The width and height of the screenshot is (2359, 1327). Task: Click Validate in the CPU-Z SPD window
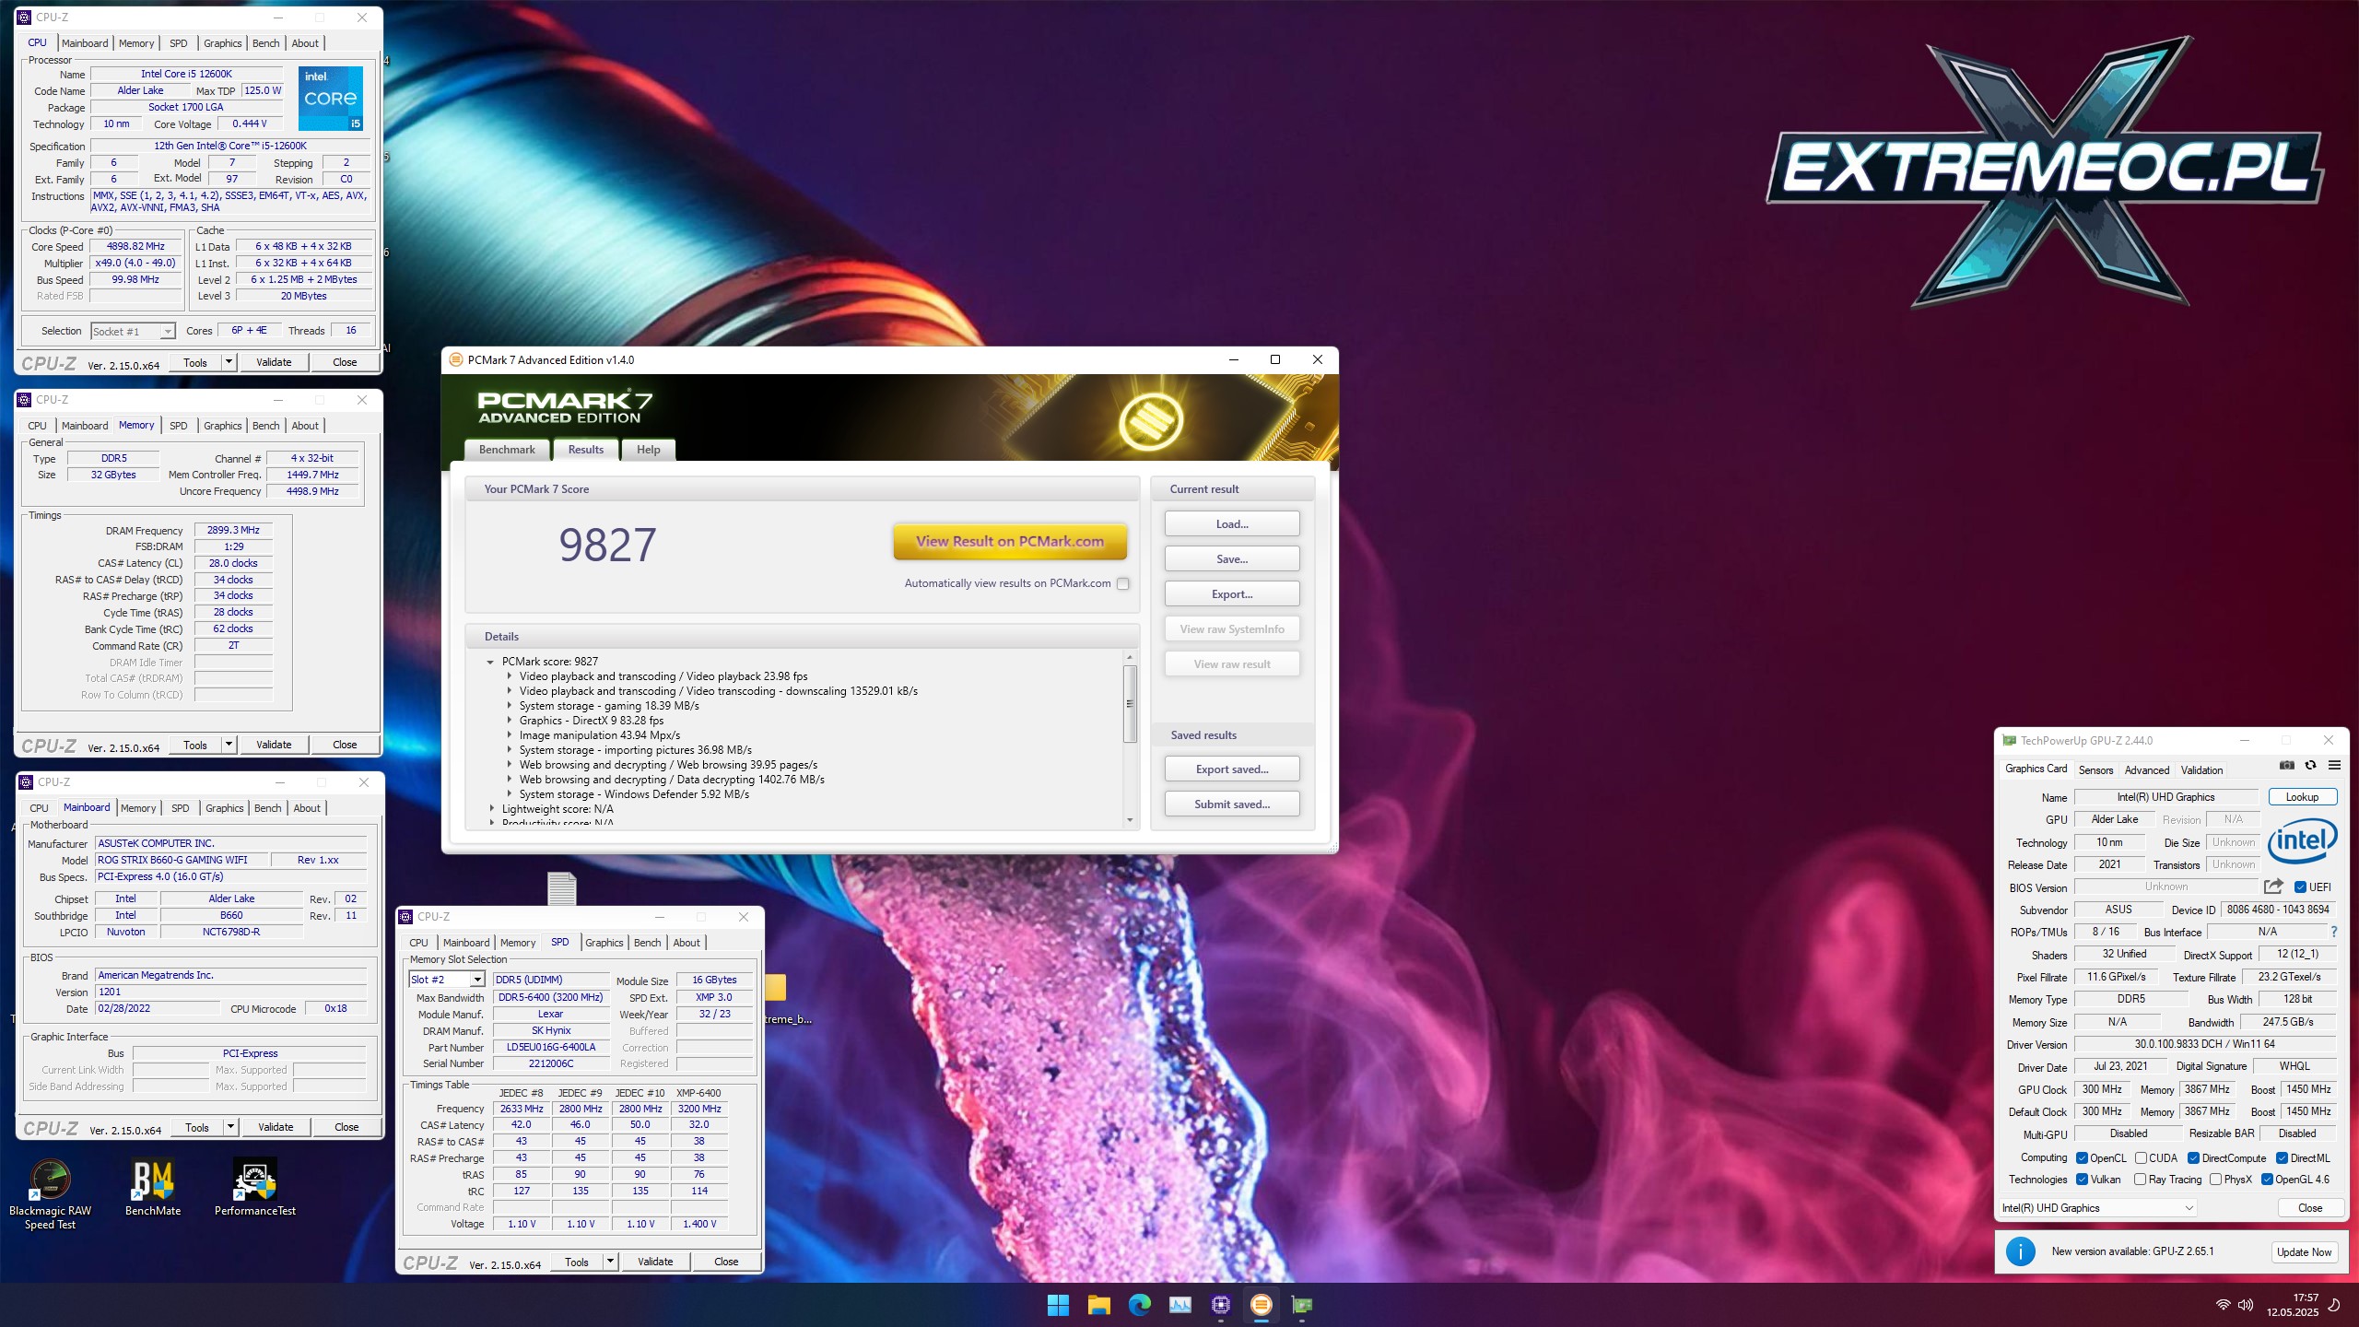tap(655, 1262)
